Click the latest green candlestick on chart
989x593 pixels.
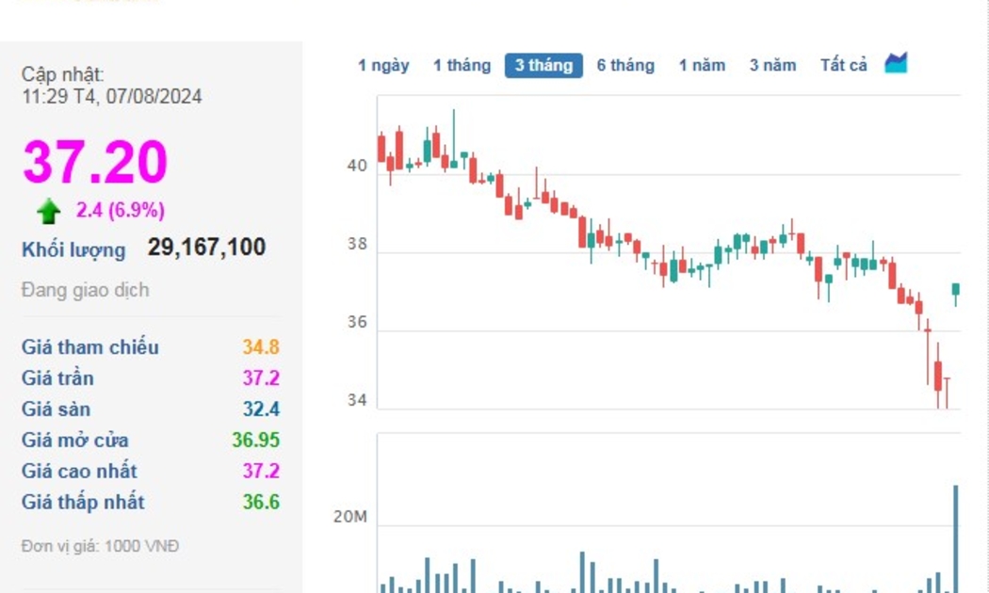(x=955, y=290)
